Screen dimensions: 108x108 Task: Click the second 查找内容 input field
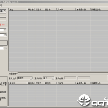(84, 78)
